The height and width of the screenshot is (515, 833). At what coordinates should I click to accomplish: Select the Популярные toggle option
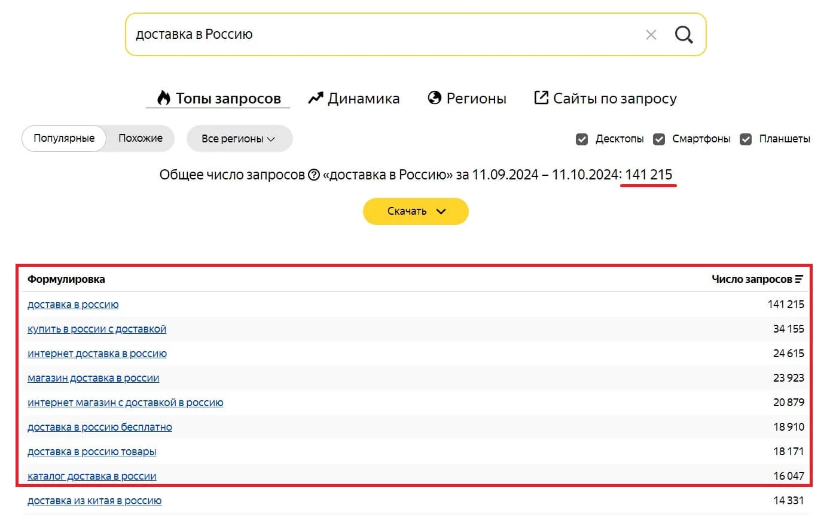point(64,138)
